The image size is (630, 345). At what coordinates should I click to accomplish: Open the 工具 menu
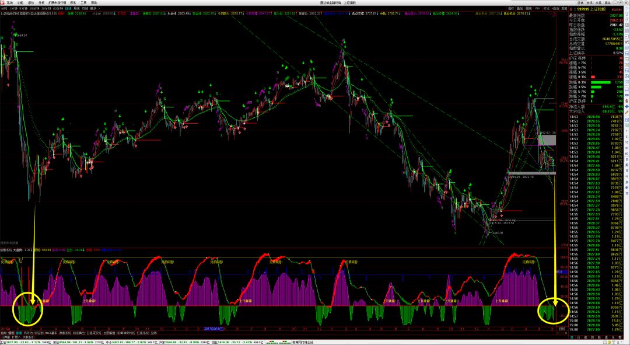pos(83,2)
